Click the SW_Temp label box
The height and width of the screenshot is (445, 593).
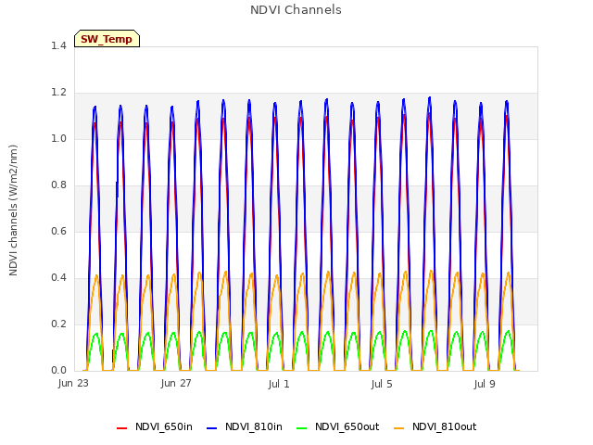pos(107,39)
